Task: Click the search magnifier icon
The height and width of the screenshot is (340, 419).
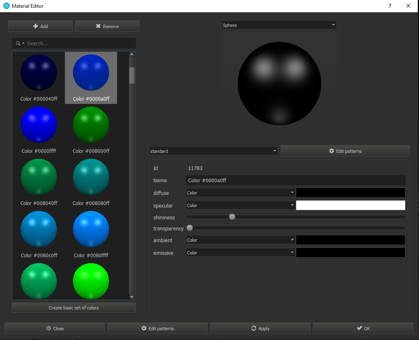Action: (x=18, y=43)
